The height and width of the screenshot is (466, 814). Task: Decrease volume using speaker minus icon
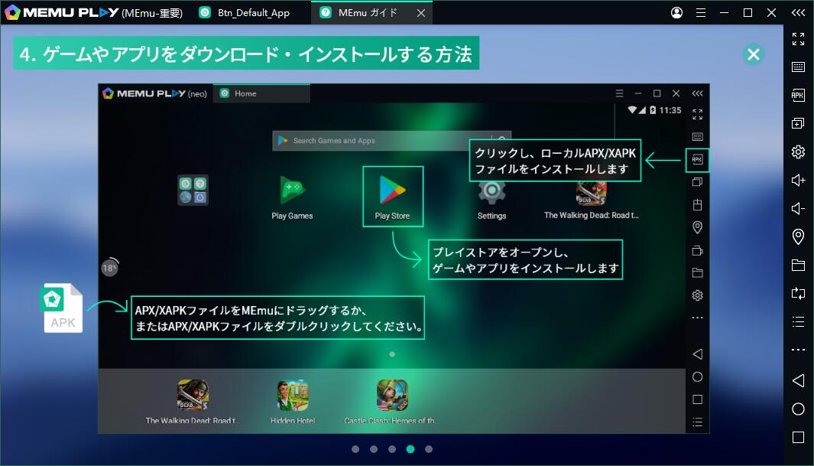[x=798, y=209]
